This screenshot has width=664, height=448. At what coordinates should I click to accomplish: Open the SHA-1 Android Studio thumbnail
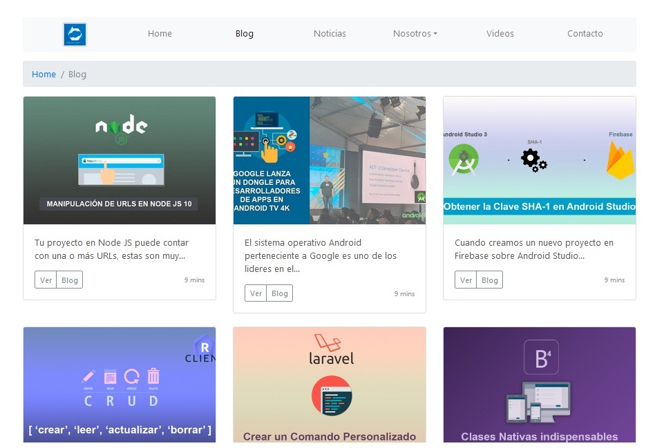[x=540, y=160]
